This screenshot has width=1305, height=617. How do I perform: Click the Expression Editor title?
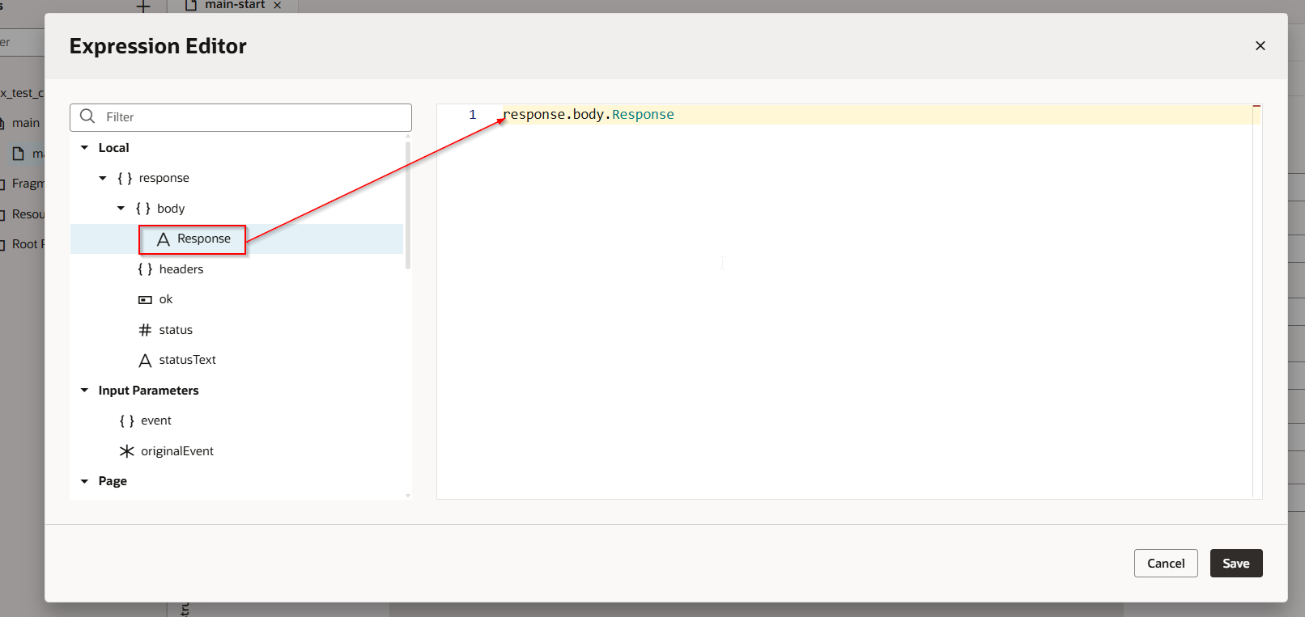coord(158,46)
